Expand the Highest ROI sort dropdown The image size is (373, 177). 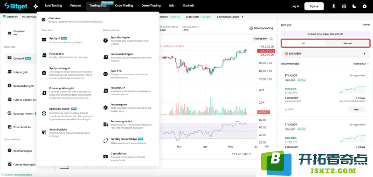point(361,64)
